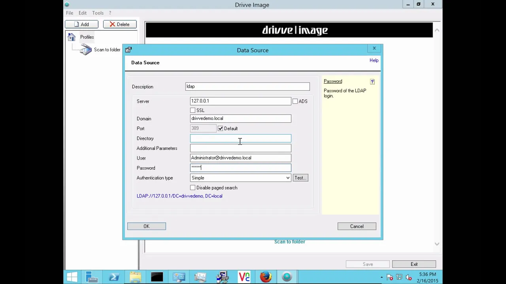Click the muted speaker tray icon
The width and height of the screenshot is (506, 284).
(x=408, y=277)
